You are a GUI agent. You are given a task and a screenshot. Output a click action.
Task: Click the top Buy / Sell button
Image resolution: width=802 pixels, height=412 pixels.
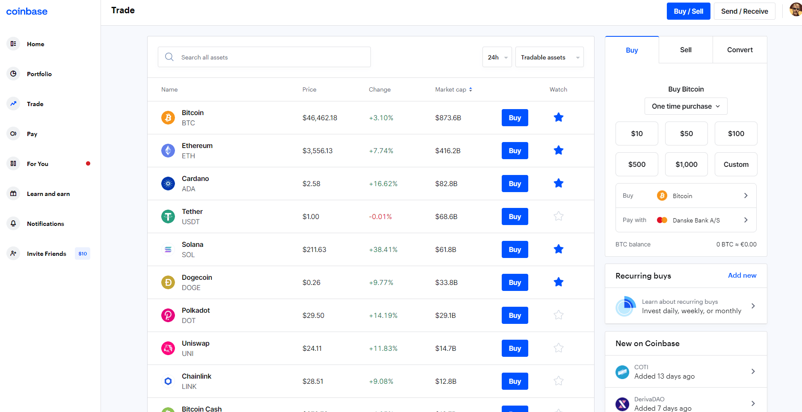tap(688, 11)
